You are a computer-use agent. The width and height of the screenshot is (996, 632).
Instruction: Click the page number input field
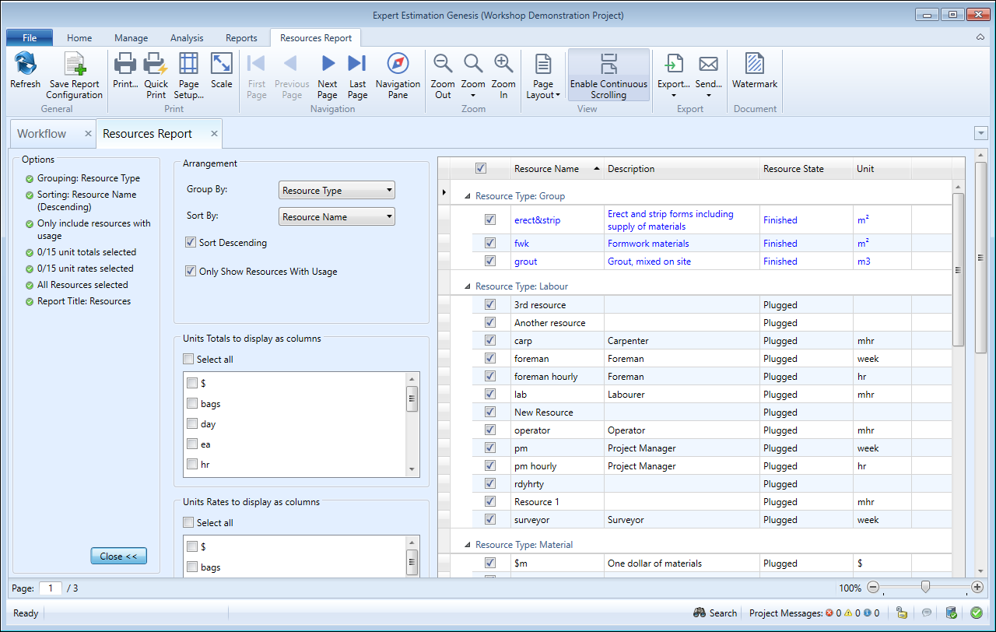[51, 588]
